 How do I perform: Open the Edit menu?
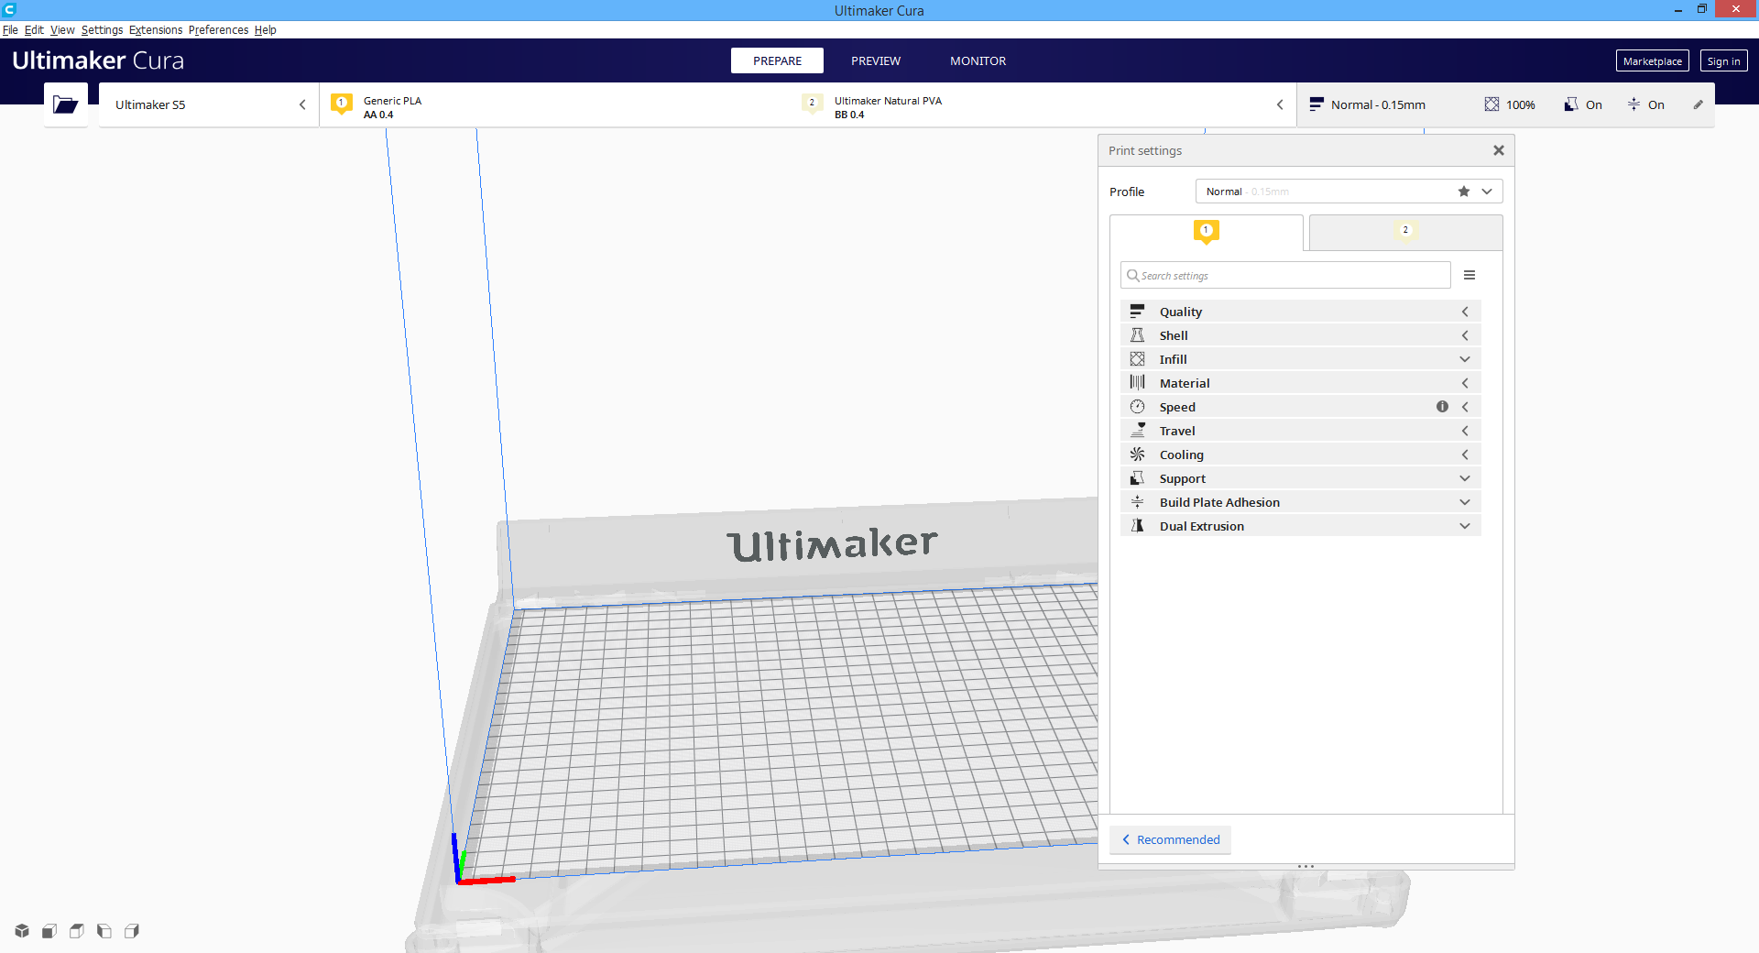click(x=34, y=30)
